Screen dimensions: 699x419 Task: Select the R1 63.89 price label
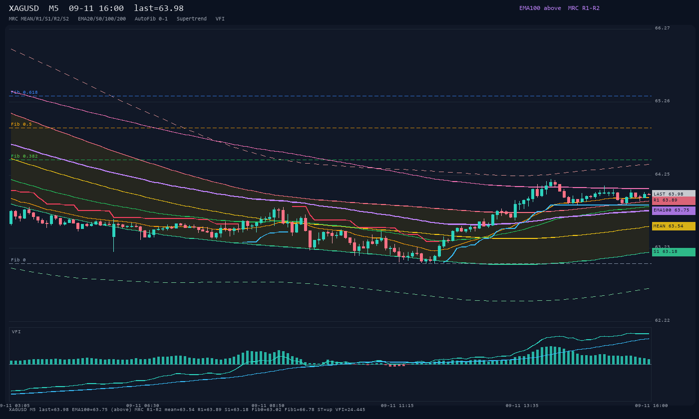(x=674, y=201)
